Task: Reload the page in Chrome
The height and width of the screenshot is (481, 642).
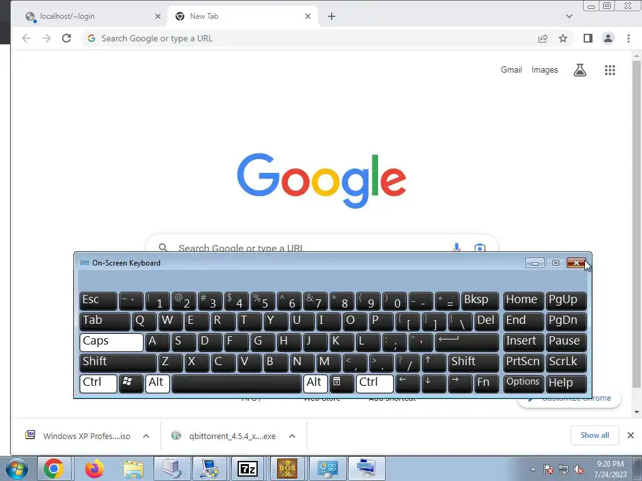Action: coord(66,38)
